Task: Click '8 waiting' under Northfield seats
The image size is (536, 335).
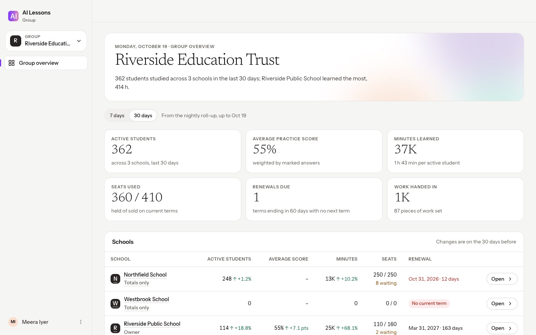Action: click(x=386, y=283)
